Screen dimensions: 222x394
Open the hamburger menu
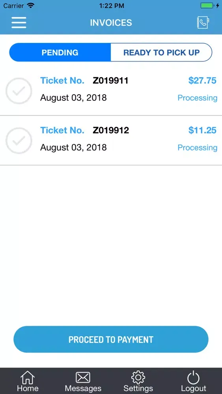pyautogui.click(x=19, y=22)
